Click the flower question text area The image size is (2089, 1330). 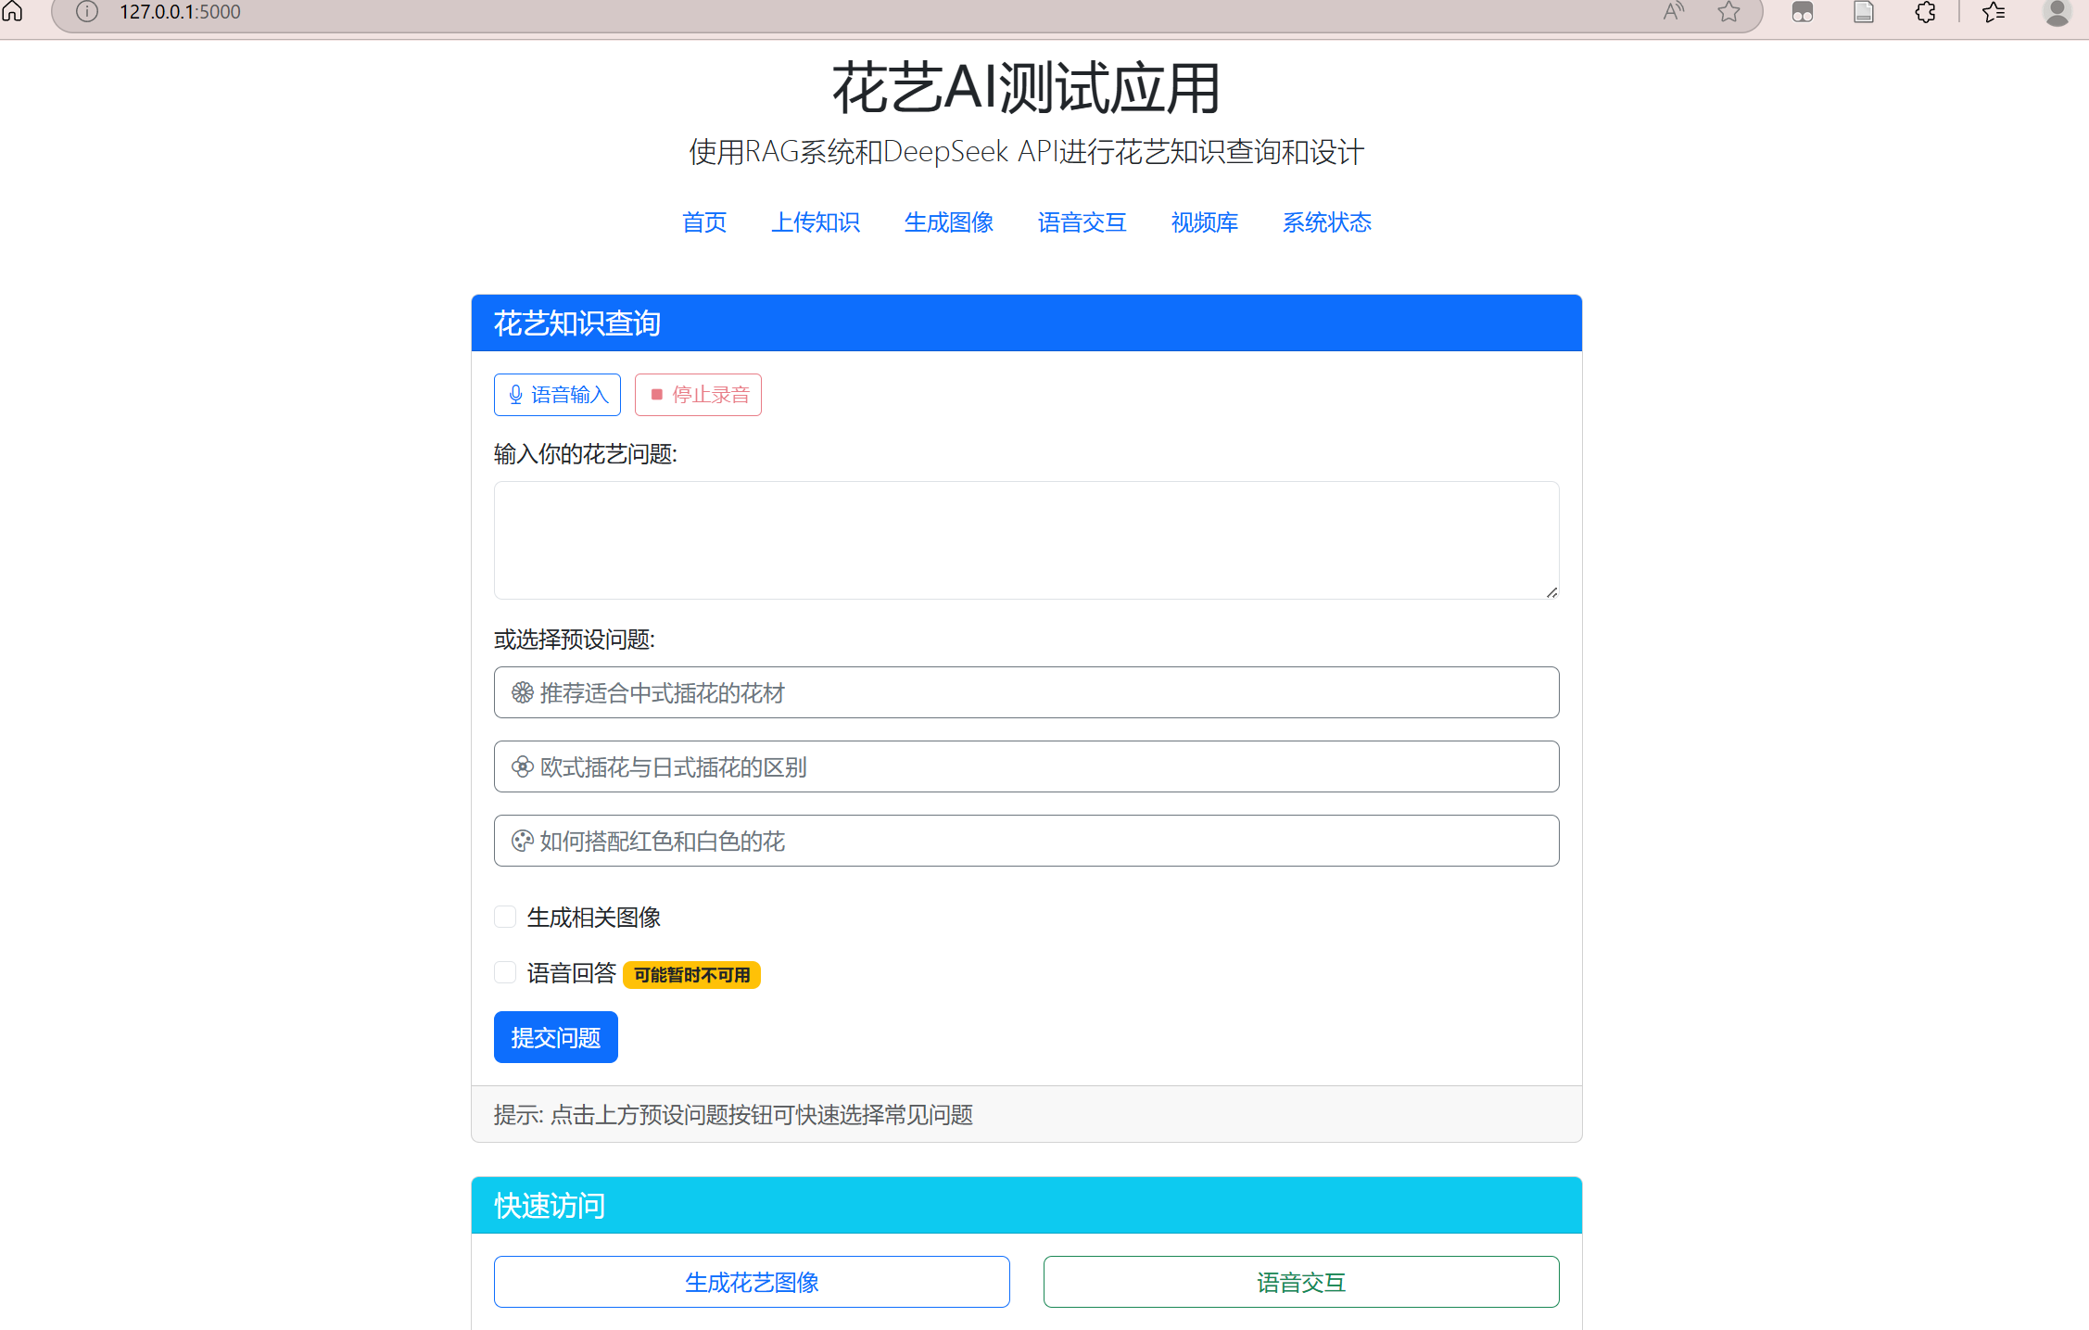point(1026,539)
